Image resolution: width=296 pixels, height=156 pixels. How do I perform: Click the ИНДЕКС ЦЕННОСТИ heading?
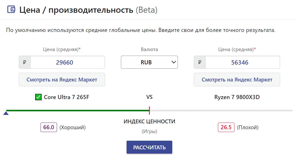point(149,122)
